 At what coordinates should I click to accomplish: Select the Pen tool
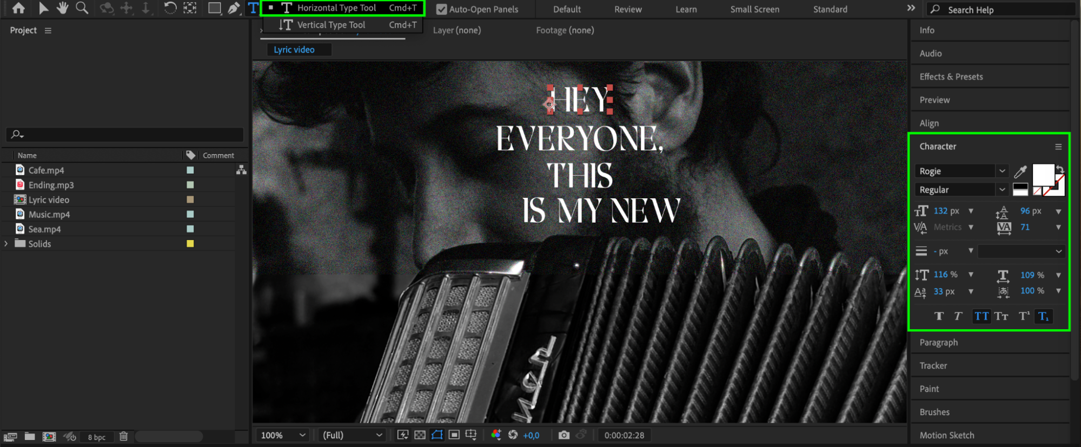234,8
